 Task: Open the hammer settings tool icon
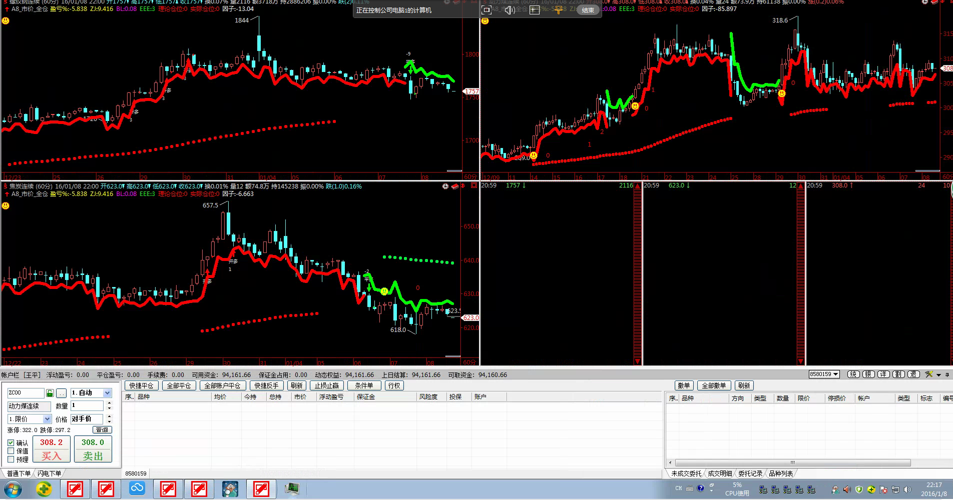pyautogui.click(x=929, y=374)
